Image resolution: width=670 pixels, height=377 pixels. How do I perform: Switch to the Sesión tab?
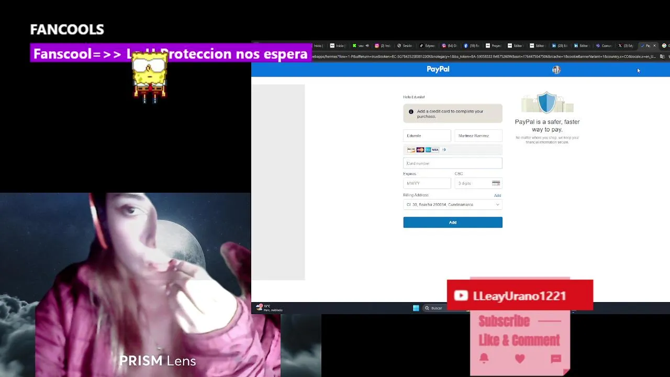[x=405, y=46]
